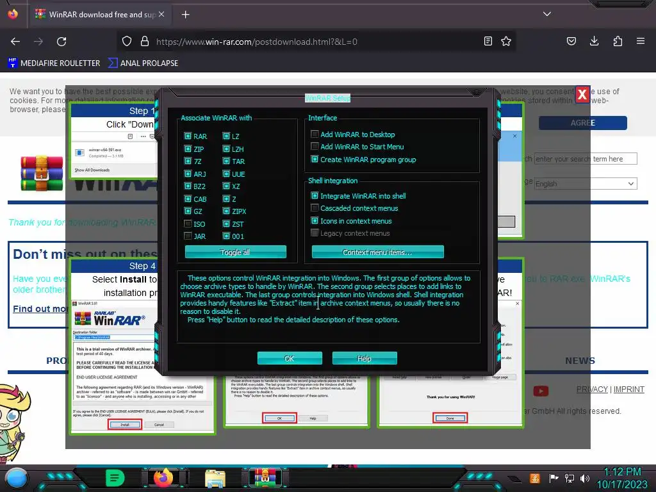Uncheck the TAR association checkbox
Screen dimensions: 656x492
(226, 161)
